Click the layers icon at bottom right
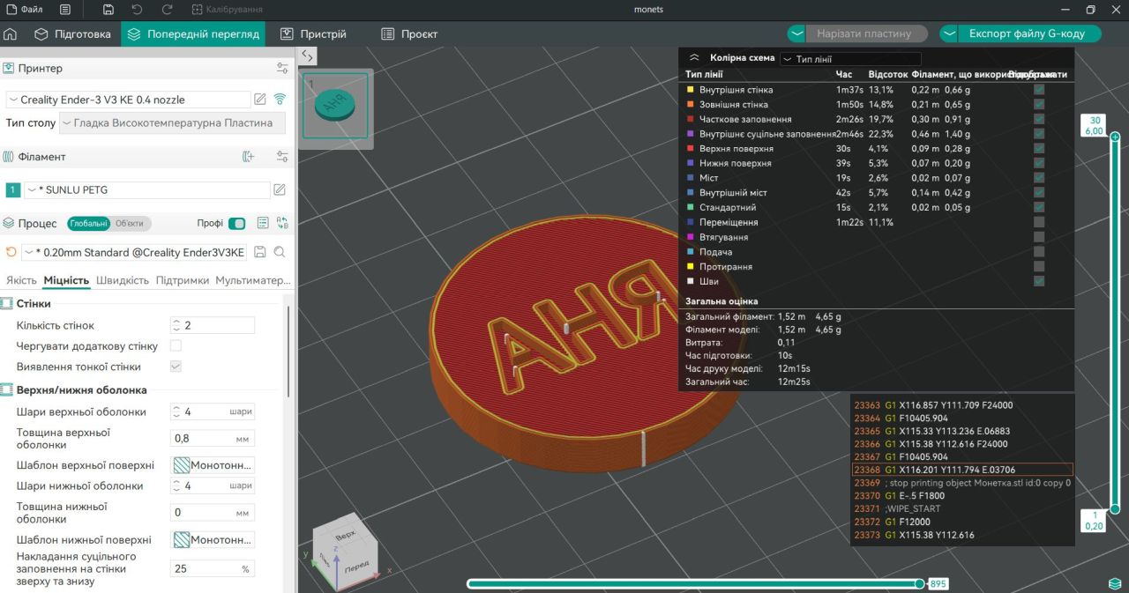This screenshot has height=593, width=1129. pyautogui.click(x=1115, y=584)
